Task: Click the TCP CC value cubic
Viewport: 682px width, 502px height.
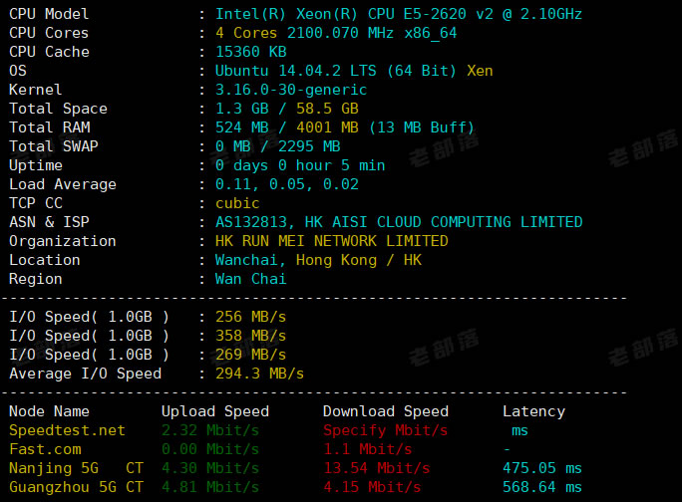Action: click(237, 203)
